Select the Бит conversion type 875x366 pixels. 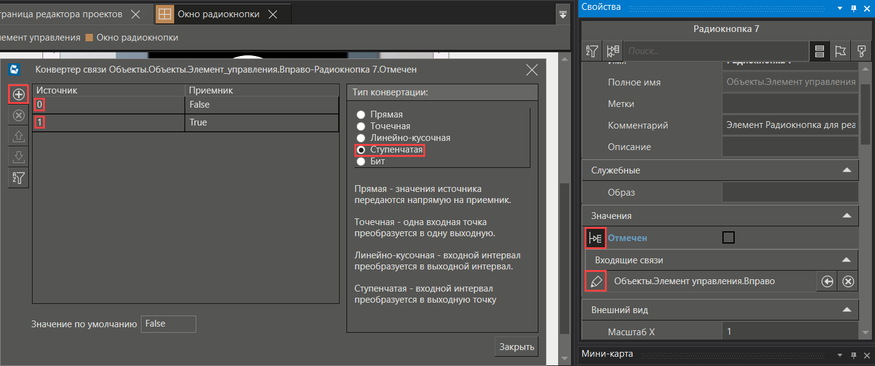[x=361, y=162]
